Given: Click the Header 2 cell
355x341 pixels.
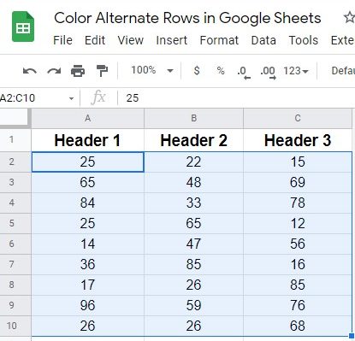Looking at the screenshot, I should (x=194, y=140).
